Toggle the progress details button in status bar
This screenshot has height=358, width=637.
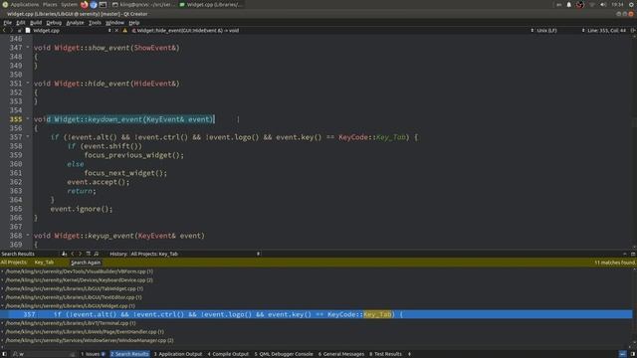click(623, 354)
